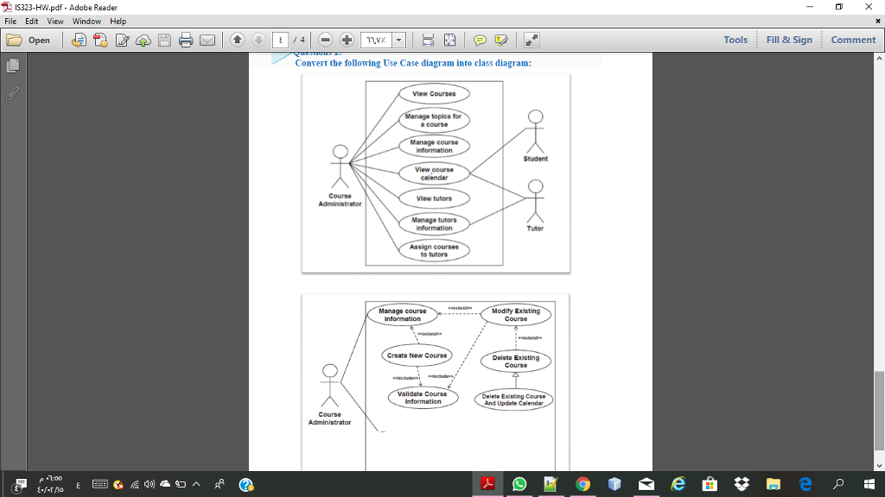Click the Open file button
Viewport: 885px width, 497px height.
click(x=29, y=40)
